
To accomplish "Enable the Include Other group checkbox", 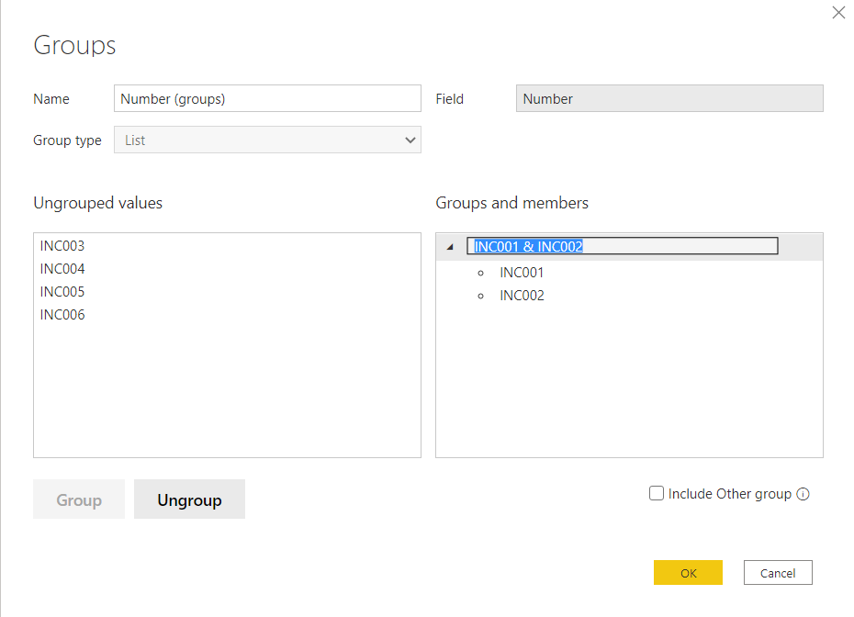I will point(657,493).
